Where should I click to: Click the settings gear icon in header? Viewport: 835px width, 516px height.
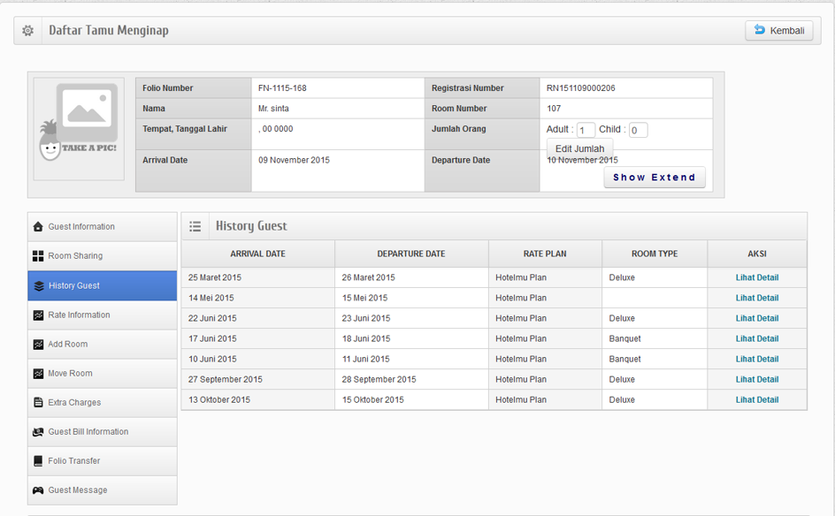28,31
